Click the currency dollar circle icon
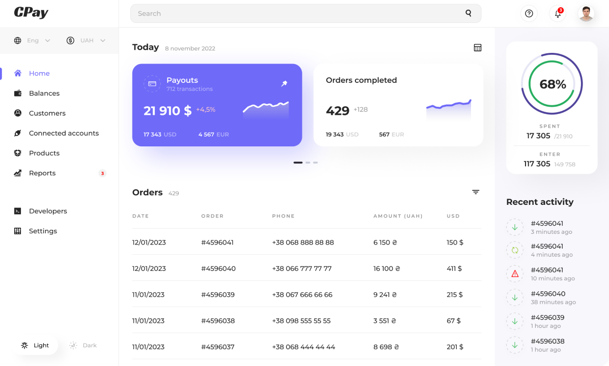Screen dimensions: 609x366 pos(70,40)
